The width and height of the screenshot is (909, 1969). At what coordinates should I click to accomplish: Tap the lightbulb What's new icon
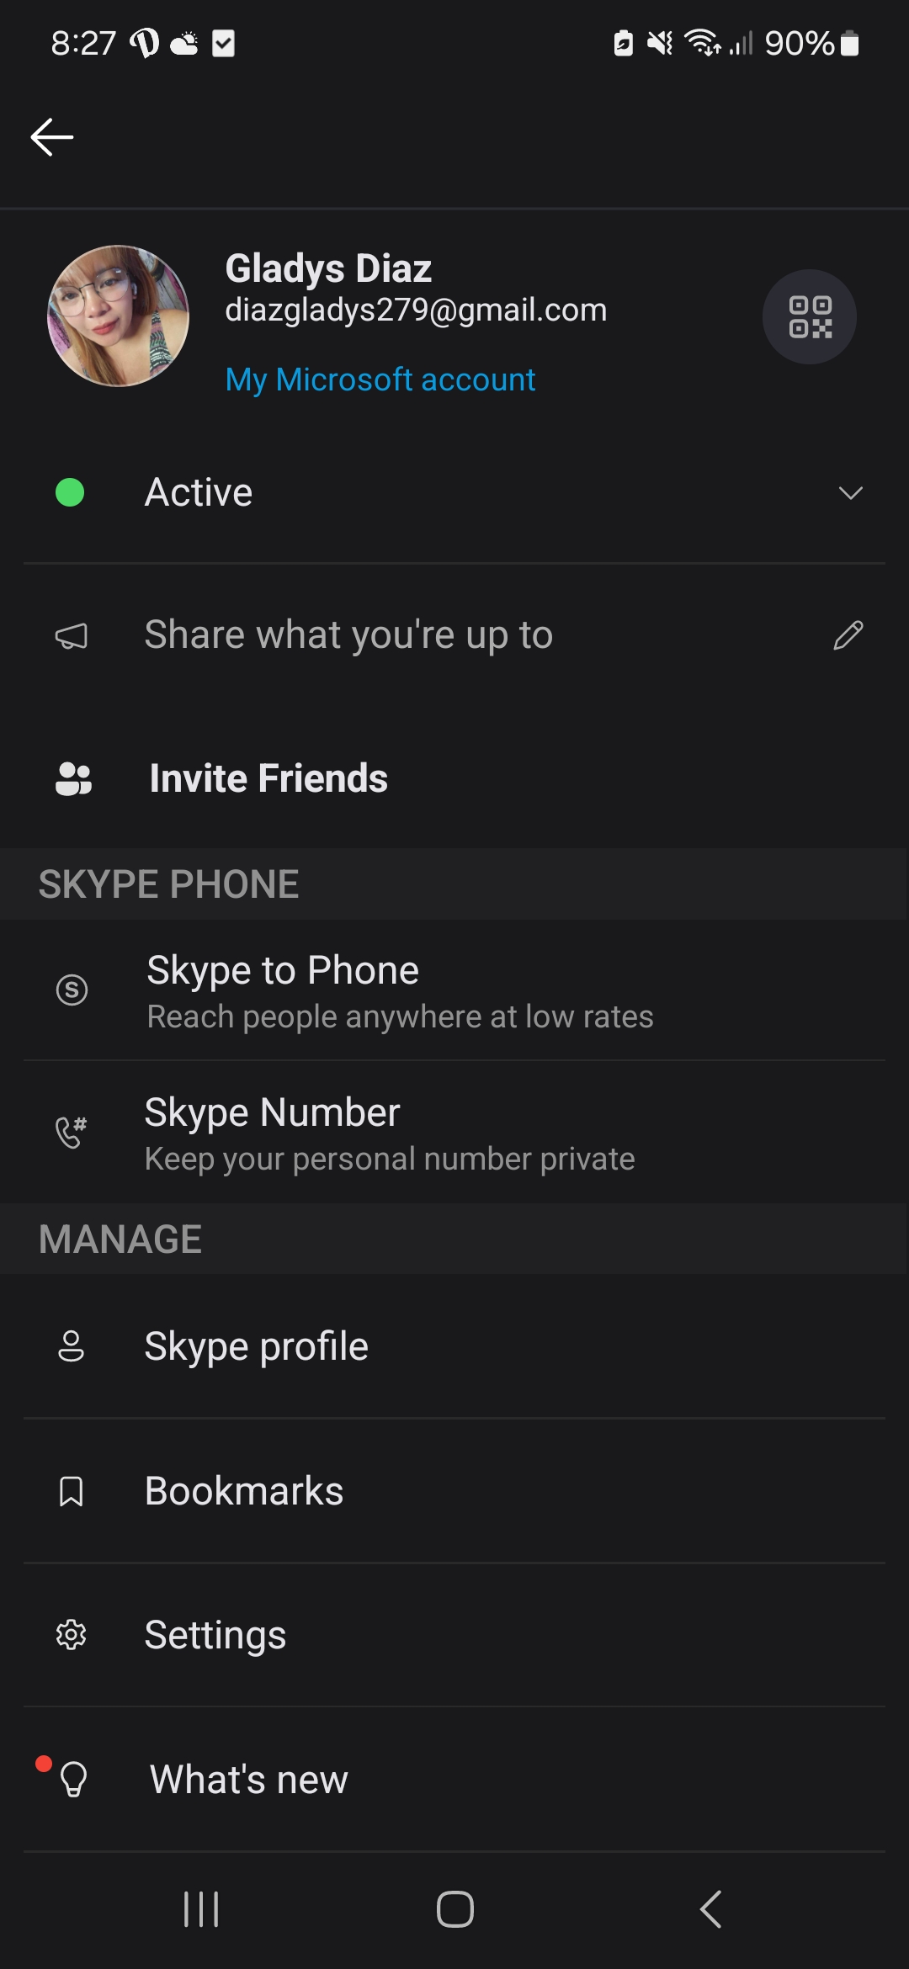point(74,1779)
